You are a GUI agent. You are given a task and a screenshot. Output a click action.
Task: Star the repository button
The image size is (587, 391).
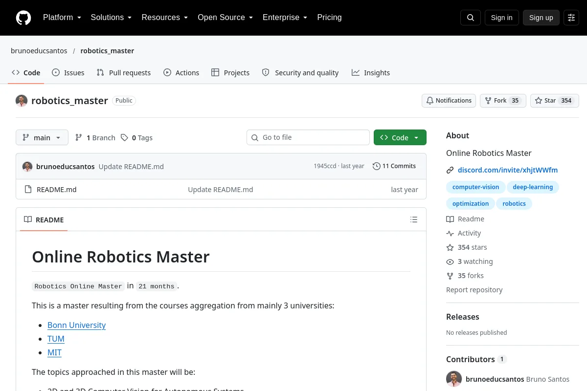coord(555,101)
